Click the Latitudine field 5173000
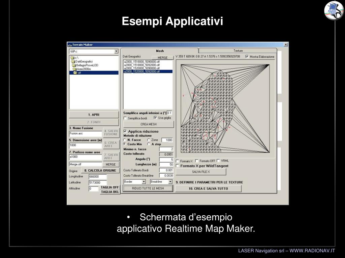 click(x=98, y=182)
